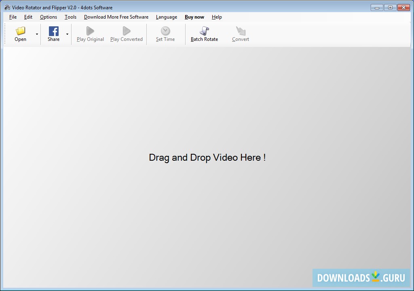Expand the Open button dropdown arrow
The width and height of the screenshot is (414, 291).
click(37, 34)
